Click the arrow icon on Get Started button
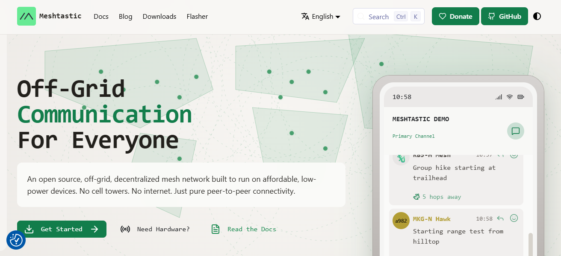The image size is (561, 256). tap(95, 229)
